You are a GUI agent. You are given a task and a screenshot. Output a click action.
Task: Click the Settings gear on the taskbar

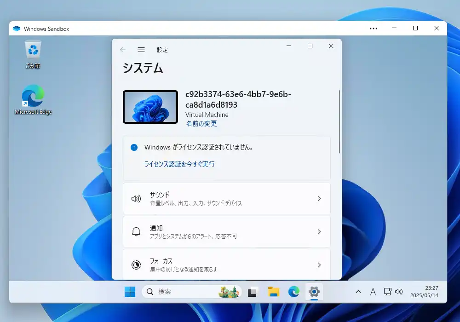click(x=314, y=292)
